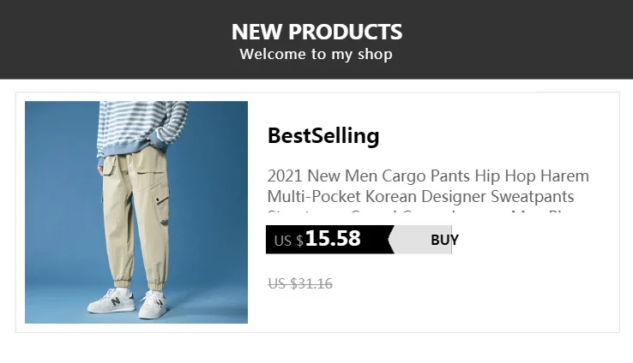
Task: Click the BUY button
Action: pos(443,240)
